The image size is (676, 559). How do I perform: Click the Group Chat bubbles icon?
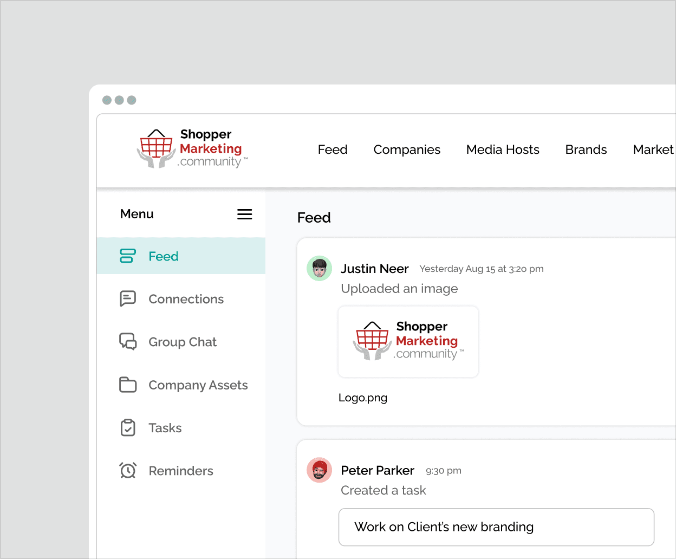(128, 342)
